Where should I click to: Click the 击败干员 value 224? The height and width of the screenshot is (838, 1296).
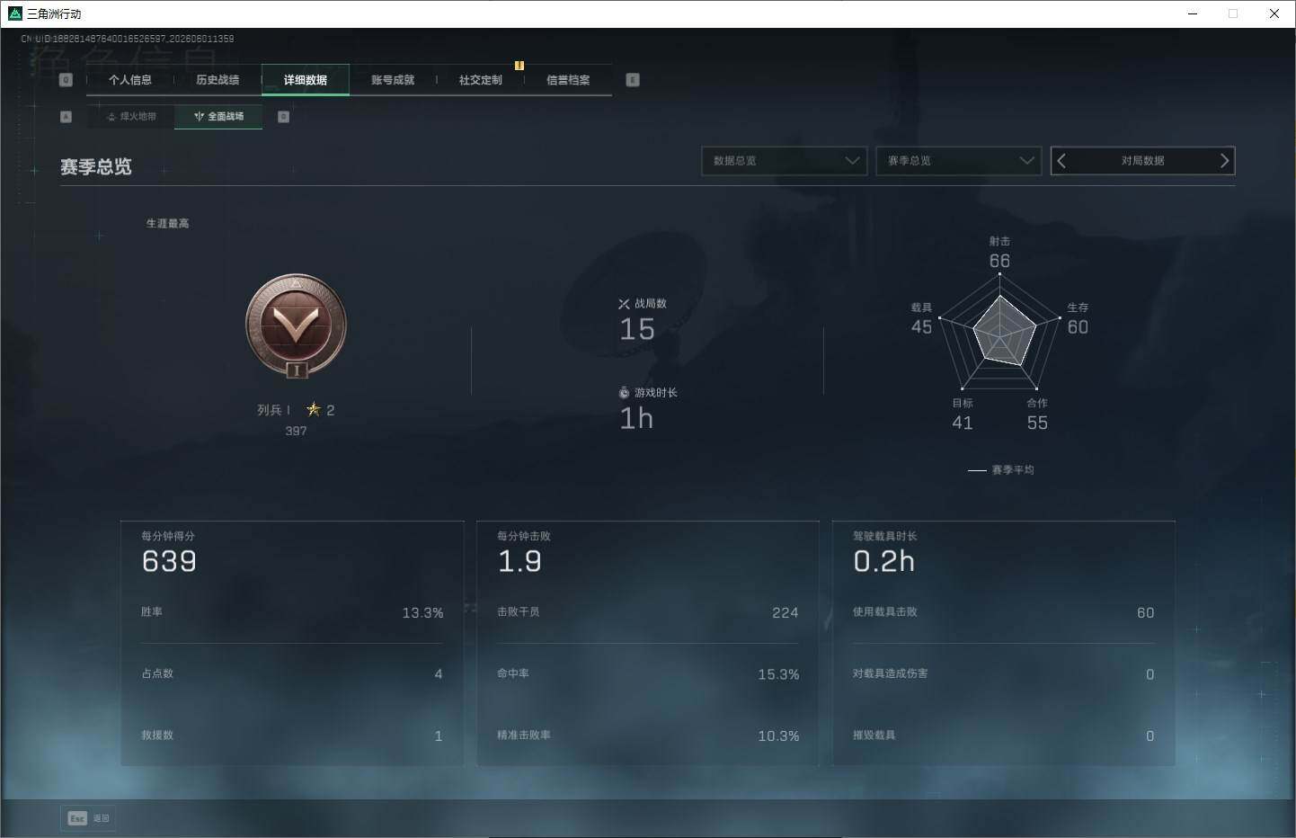pyautogui.click(x=786, y=613)
